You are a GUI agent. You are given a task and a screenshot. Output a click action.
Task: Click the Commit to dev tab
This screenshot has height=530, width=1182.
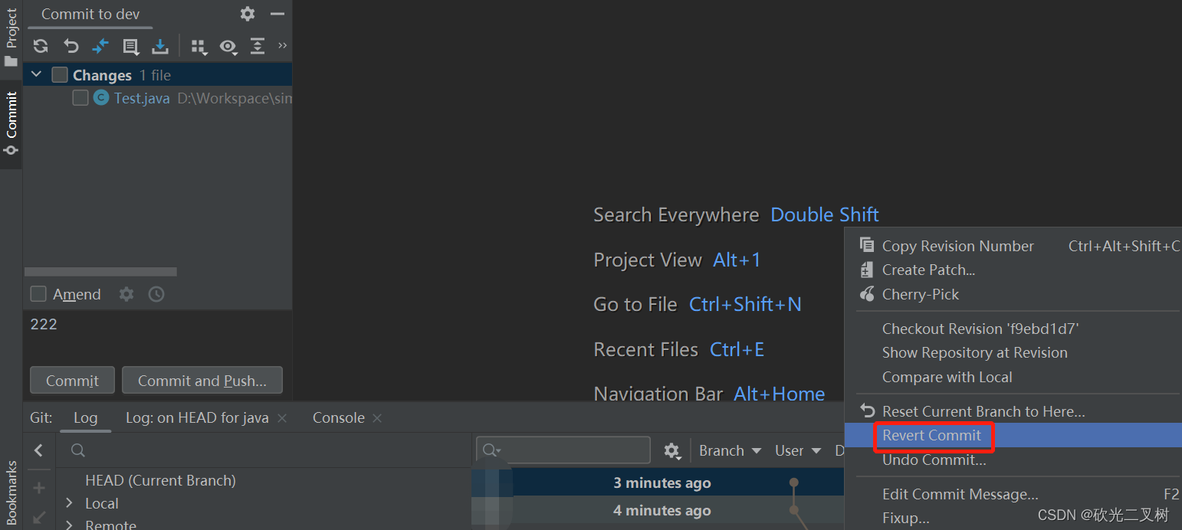(90, 14)
